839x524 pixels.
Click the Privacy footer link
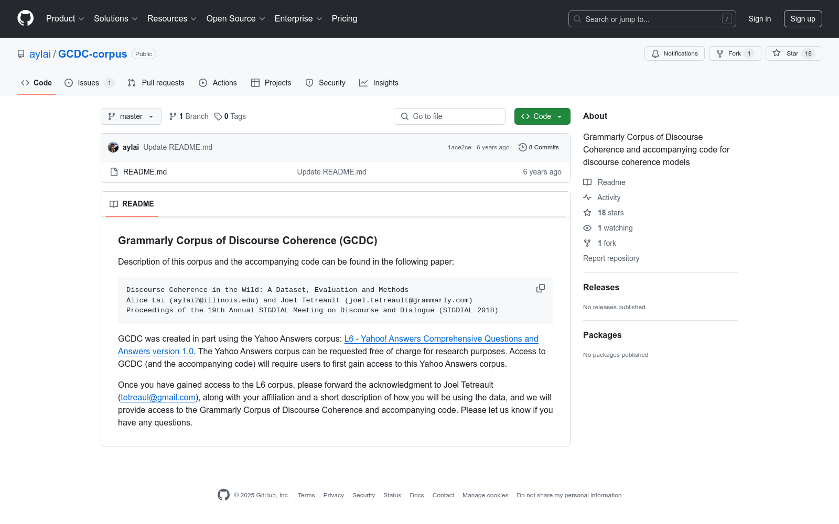pyautogui.click(x=334, y=495)
